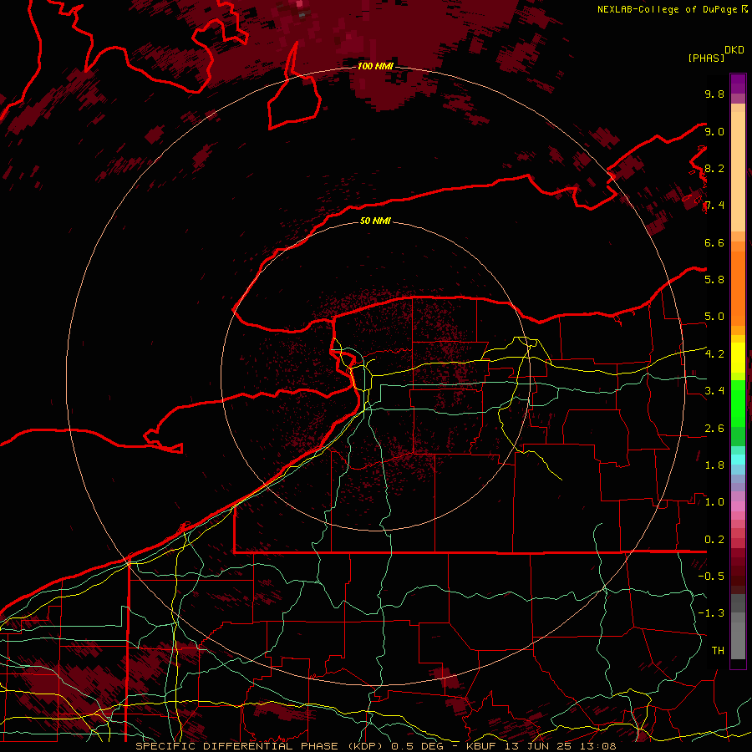This screenshot has width=752, height=752.
Task: Select the 4.2 value on the scale
Action: point(714,354)
